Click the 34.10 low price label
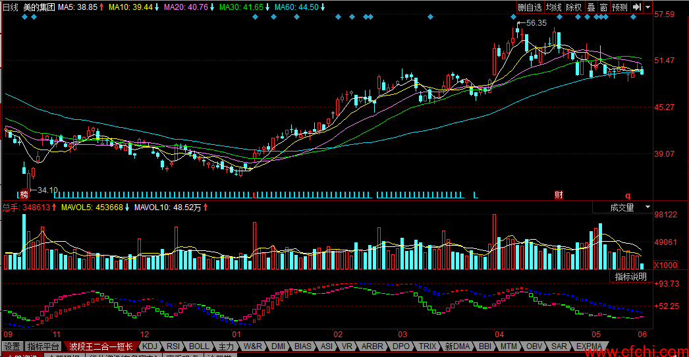Viewport: 689px width, 357px height. point(47,190)
